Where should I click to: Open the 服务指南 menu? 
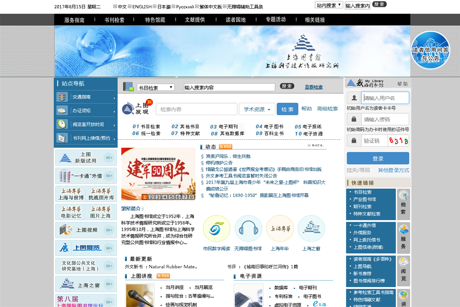click(74, 20)
